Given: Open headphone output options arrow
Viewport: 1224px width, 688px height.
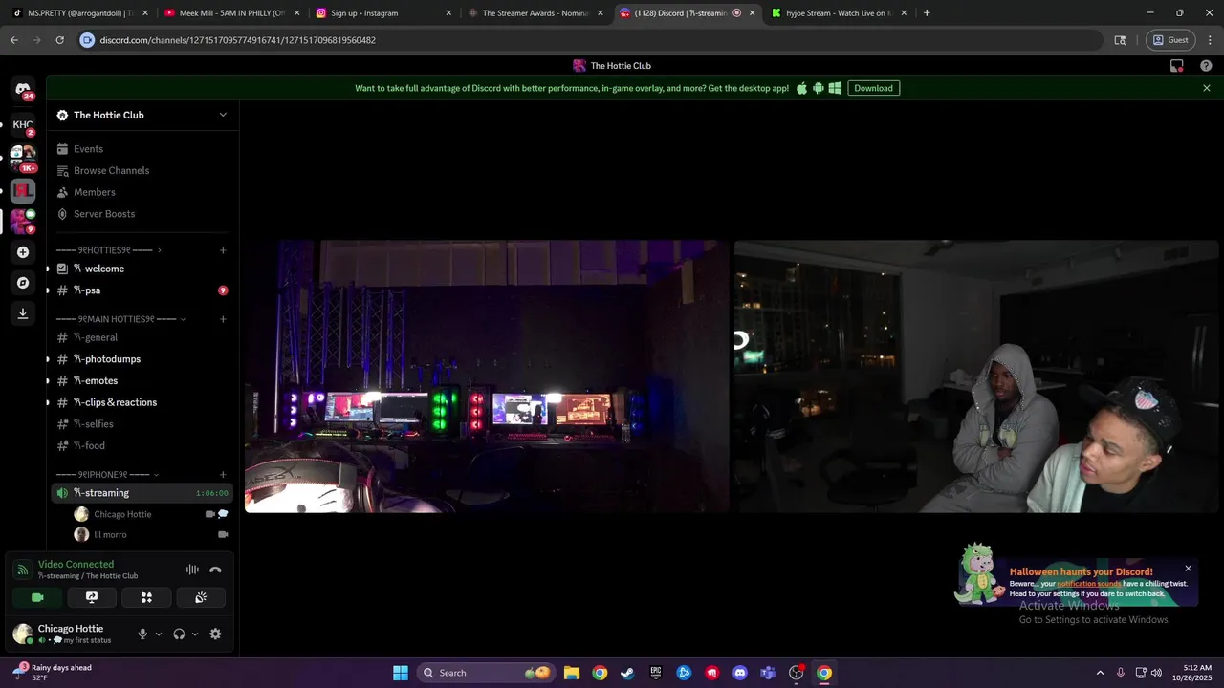Looking at the screenshot, I should point(195,634).
